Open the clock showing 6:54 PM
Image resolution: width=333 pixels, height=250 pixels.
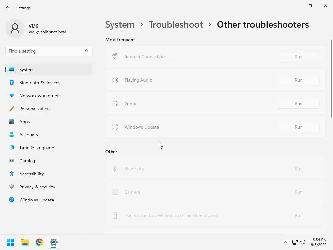click(x=319, y=242)
